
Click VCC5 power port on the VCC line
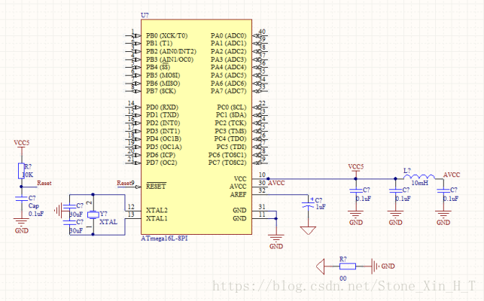356,169
